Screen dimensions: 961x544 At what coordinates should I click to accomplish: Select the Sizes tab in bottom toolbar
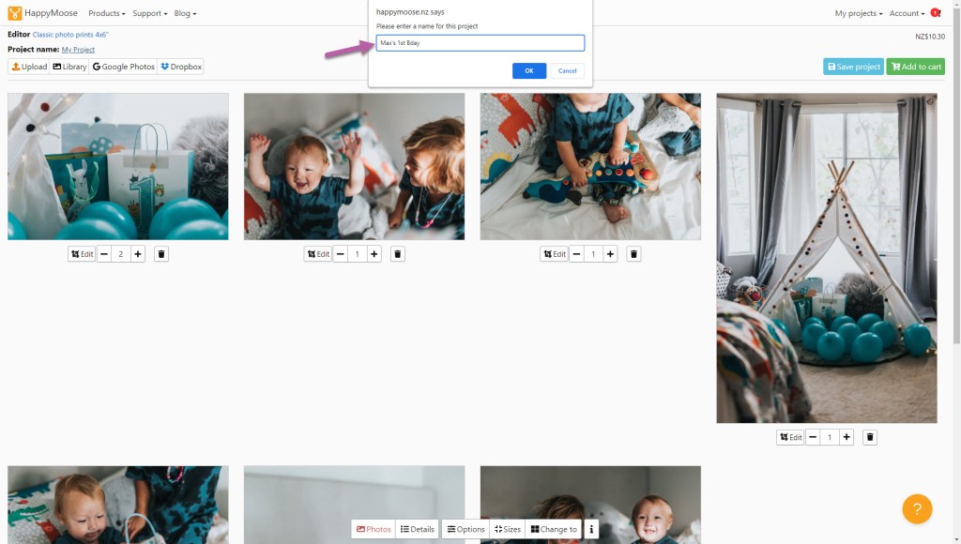[508, 529]
